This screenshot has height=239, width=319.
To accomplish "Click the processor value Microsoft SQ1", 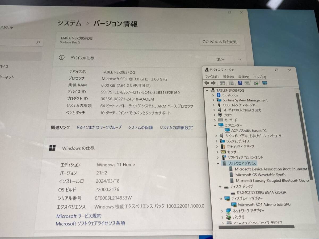I will pos(135,79).
